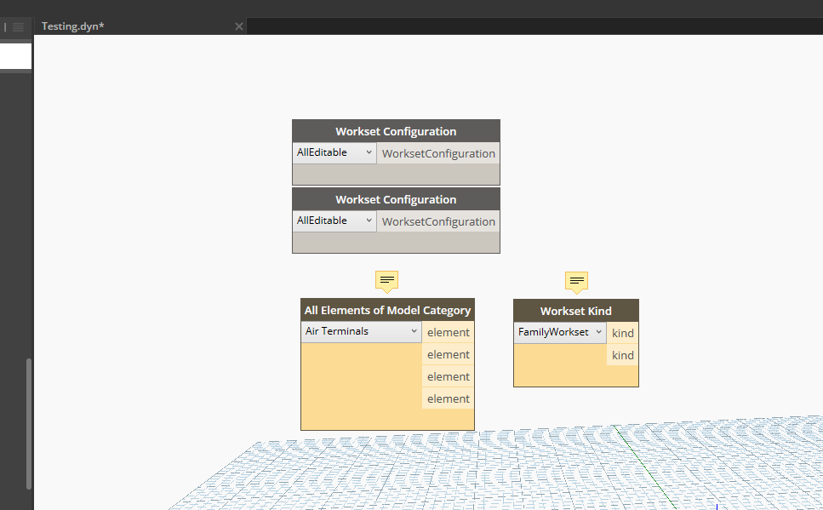
Task: Click the vertical bar icon beside the hamburger menu
Action: coord(6,26)
